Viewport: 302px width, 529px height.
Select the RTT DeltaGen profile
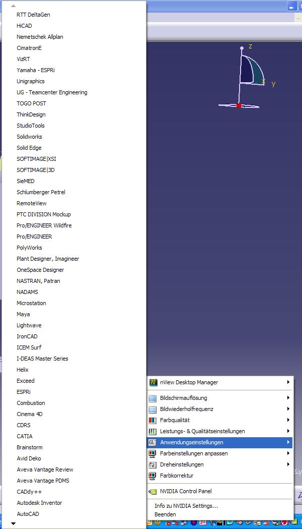[33, 15]
